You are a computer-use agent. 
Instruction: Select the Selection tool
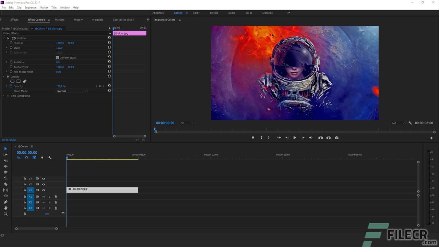pyautogui.click(x=5, y=148)
